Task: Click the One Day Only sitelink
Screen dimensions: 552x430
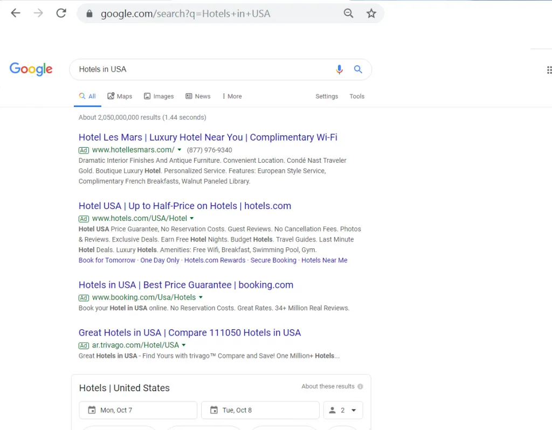Action: point(160,260)
